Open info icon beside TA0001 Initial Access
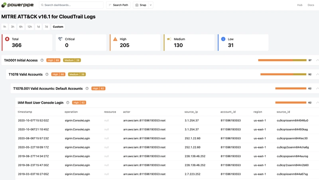 pyautogui.click(x=42, y=60)
